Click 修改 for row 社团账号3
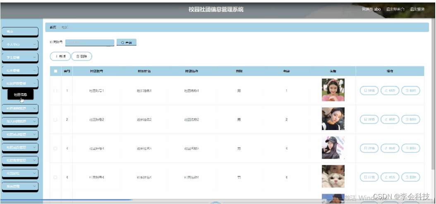436x204 pixels. pyautogui.click(x=390, y=148)
